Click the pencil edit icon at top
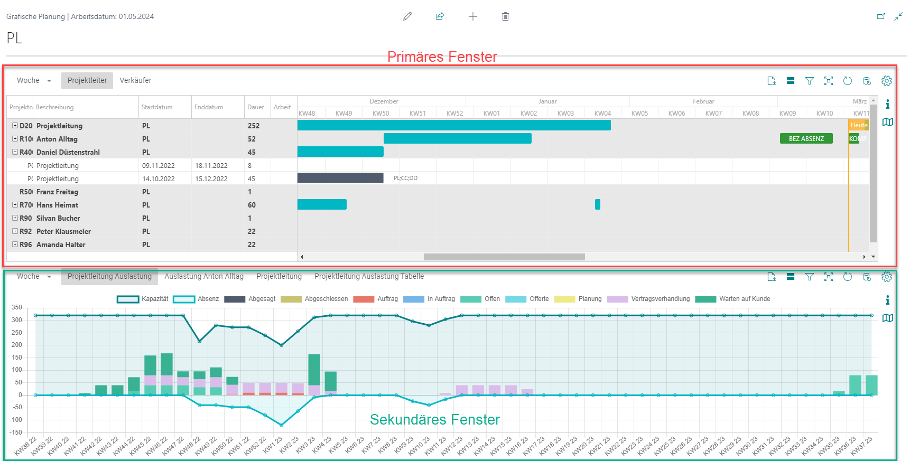Image resolution: width=910 pixels, height=461 pixels. click(x=407, y=16)
